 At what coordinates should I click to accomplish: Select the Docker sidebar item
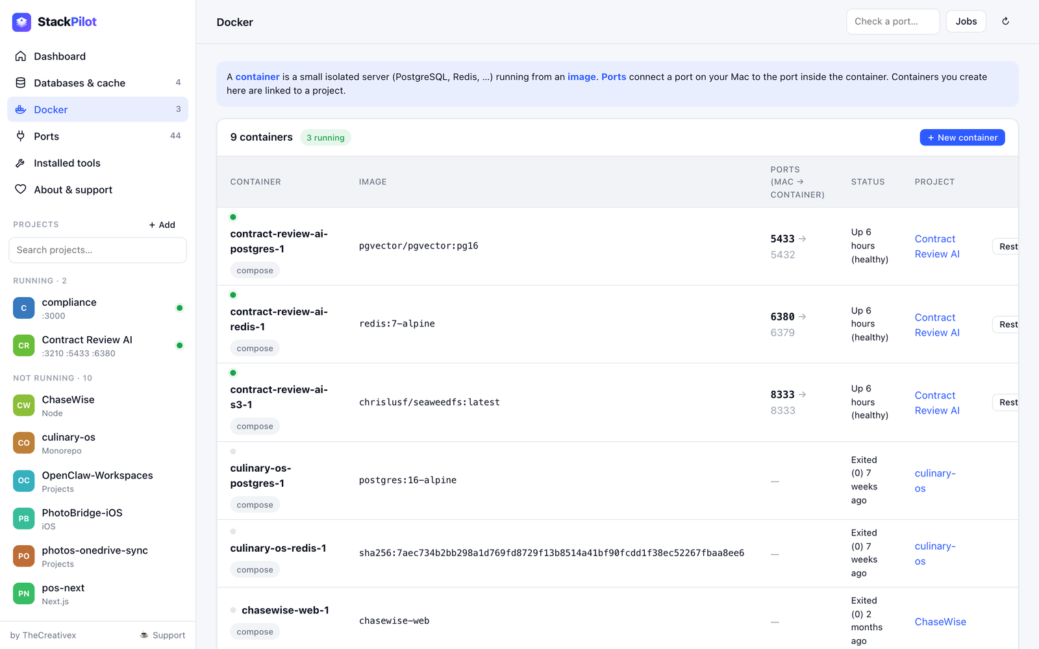97,110
